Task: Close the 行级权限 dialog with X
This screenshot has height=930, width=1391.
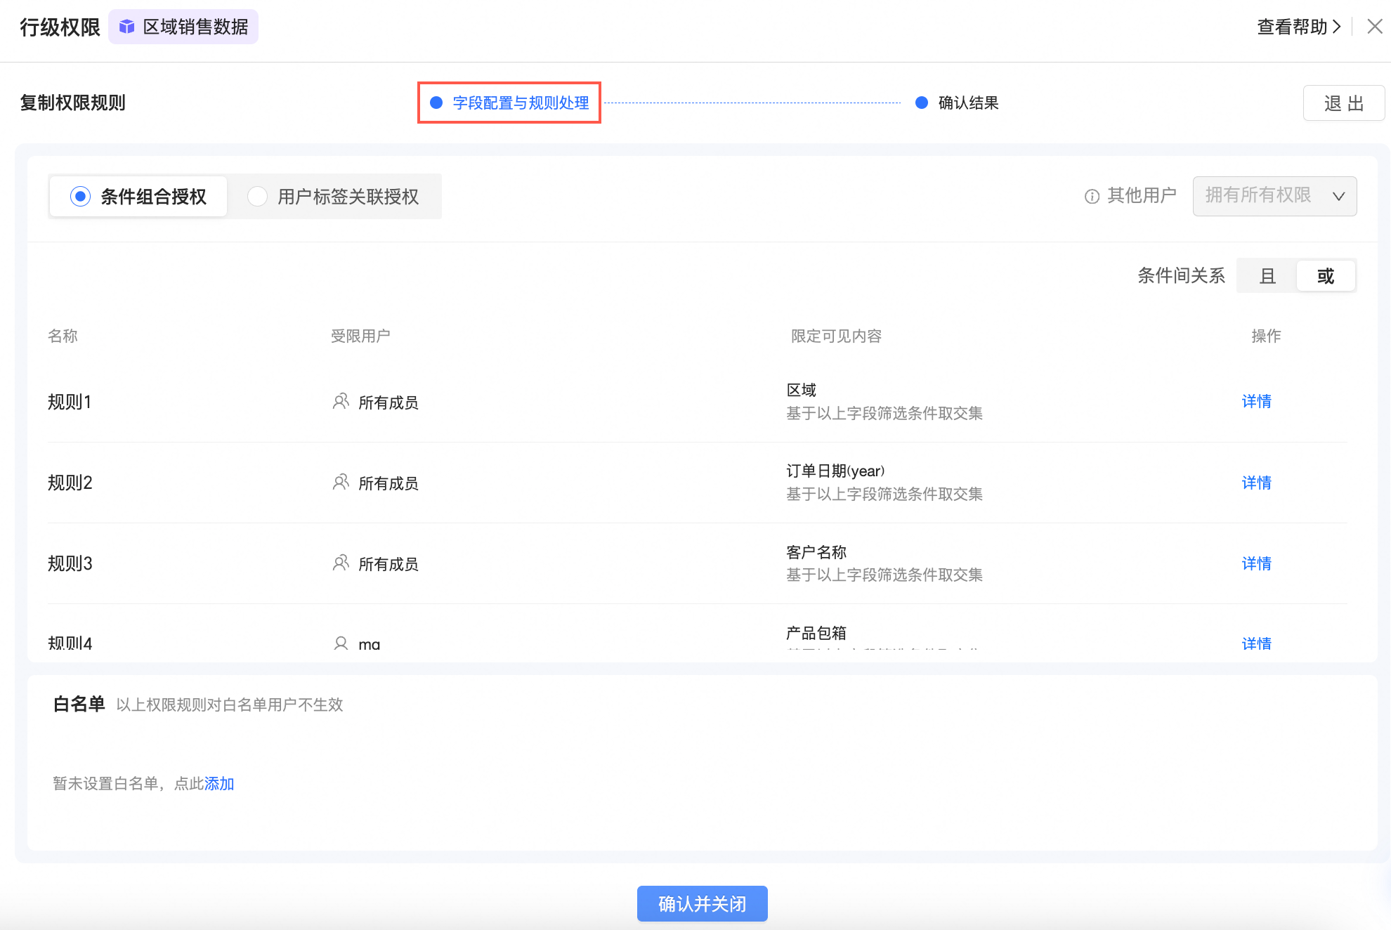Action: tap(1374, 27)
